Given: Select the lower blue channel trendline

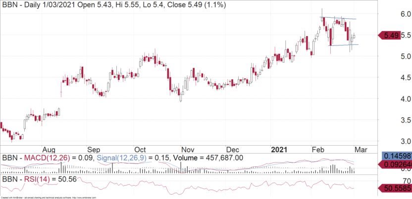Looking at the screenshot, I should point(344,45).
